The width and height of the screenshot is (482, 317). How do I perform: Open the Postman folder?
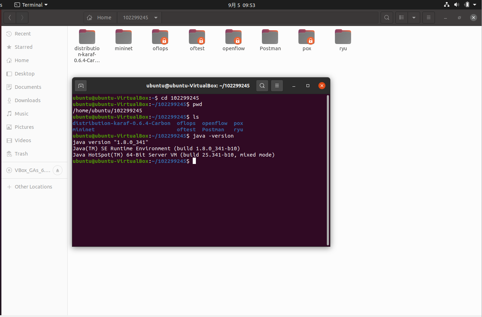pos(270,40)
